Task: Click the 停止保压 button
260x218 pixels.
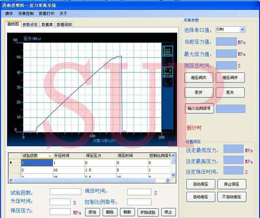Action: 232,184
